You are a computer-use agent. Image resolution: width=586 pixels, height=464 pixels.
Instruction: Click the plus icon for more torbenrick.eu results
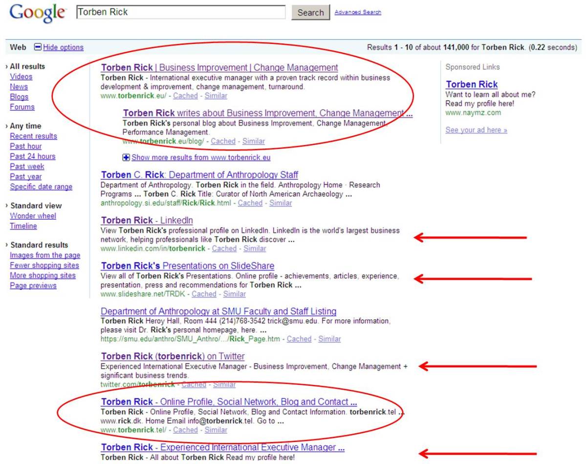click(126, 157)
